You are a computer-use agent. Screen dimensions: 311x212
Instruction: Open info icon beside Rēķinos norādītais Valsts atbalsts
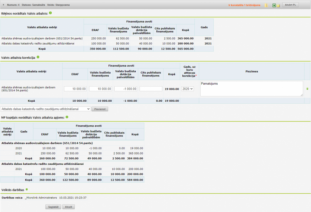(x=51, y=13)
